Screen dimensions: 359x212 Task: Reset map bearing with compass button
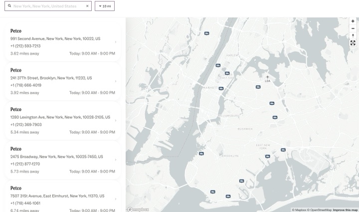coord(353,36)
